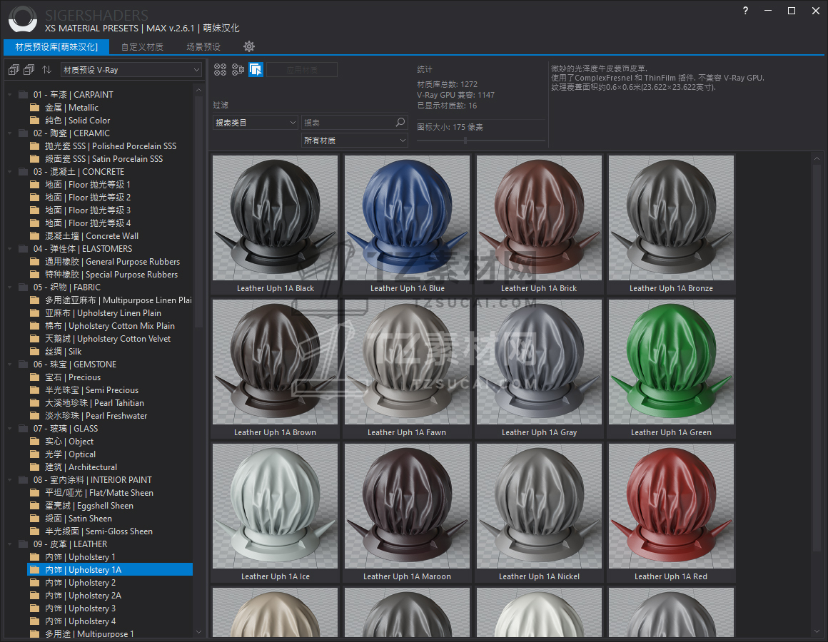Screen dimensions: 828x642
Task: Click tree panel scroll-down arrow
Action: [198, 631]
